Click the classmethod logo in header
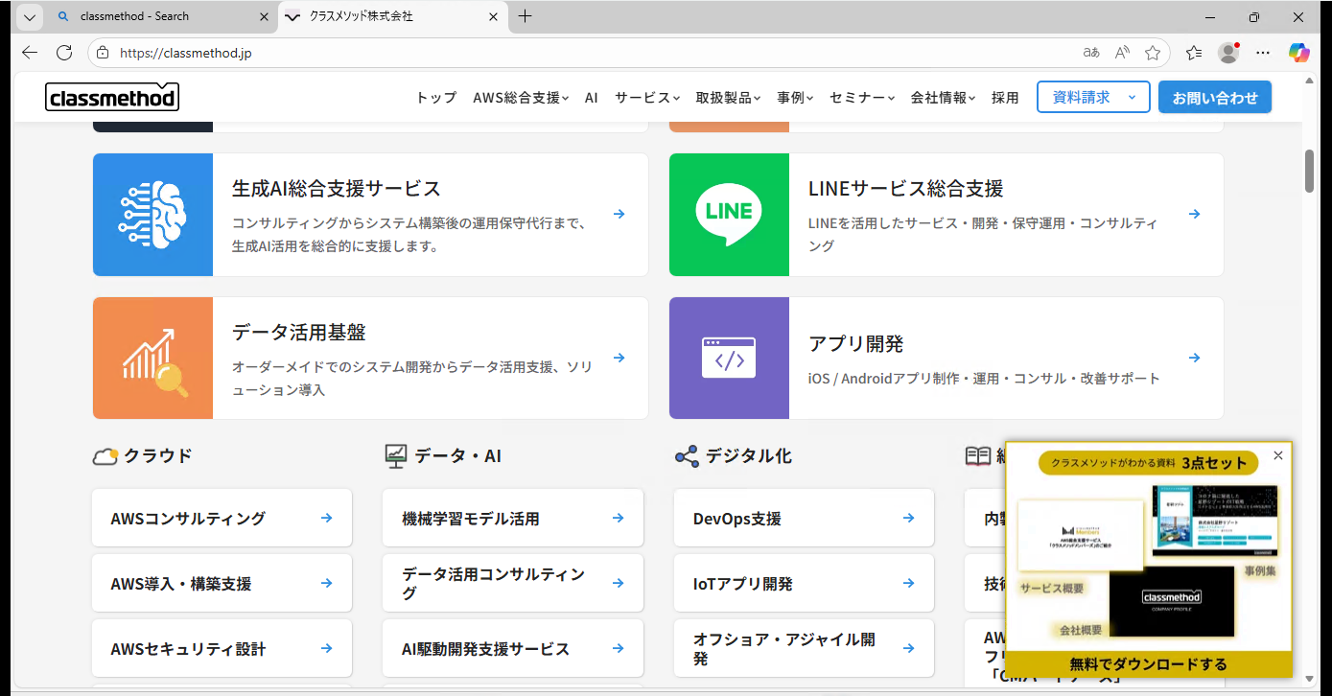 (112, 98)
